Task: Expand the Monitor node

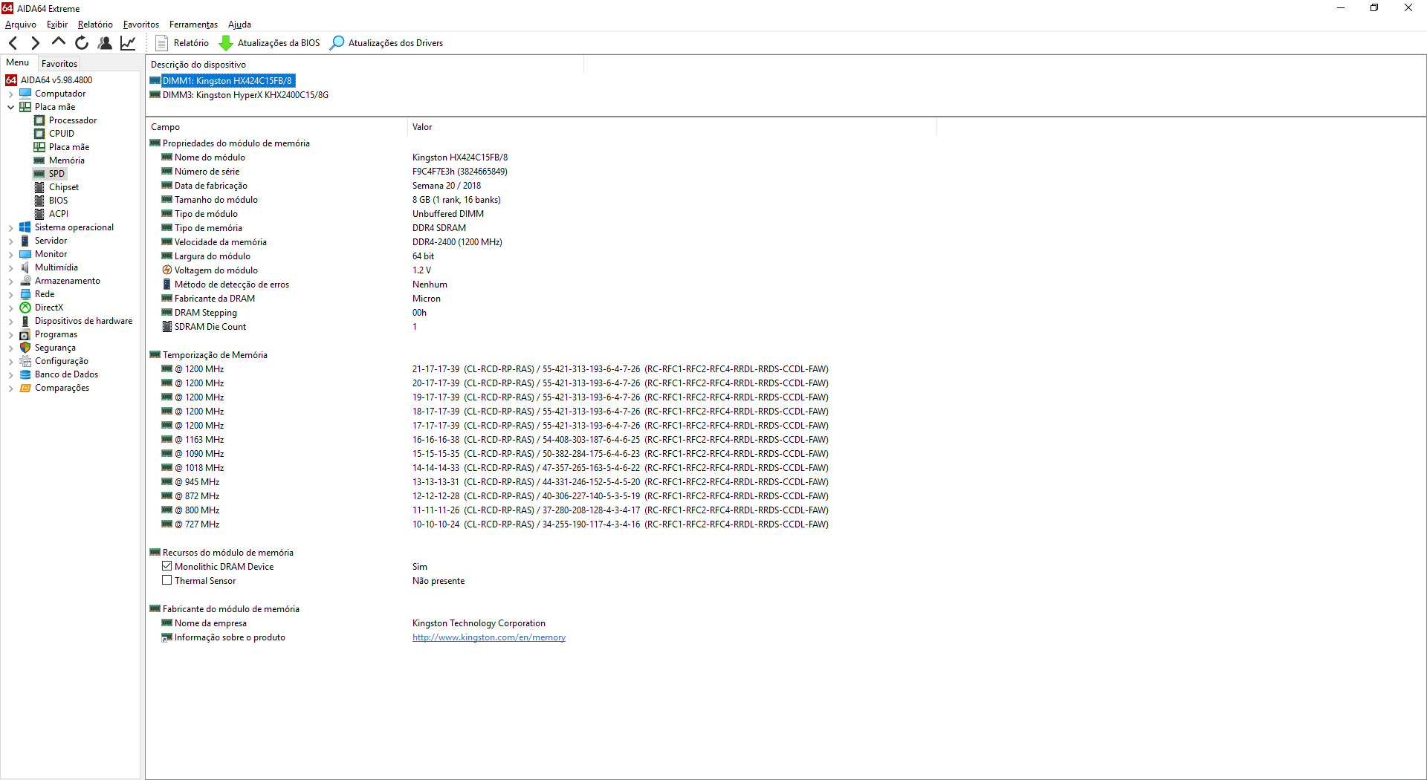Action: [x=10, y=254]
